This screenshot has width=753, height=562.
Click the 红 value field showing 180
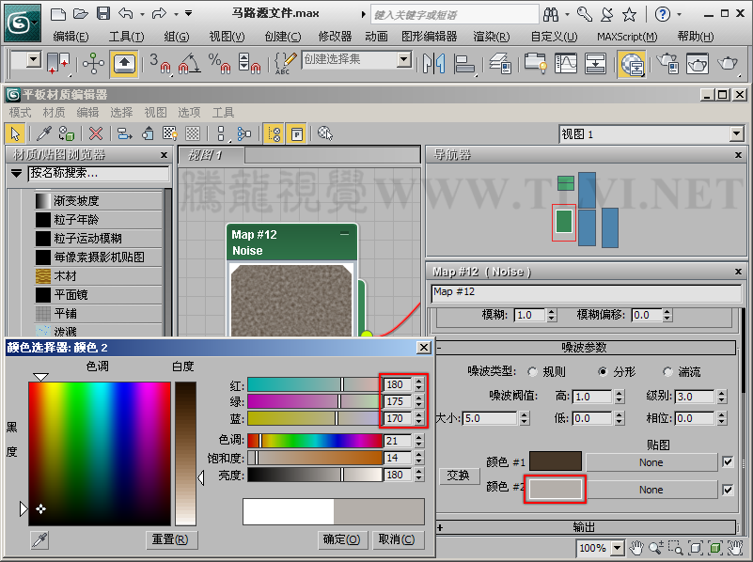(398, 384)
